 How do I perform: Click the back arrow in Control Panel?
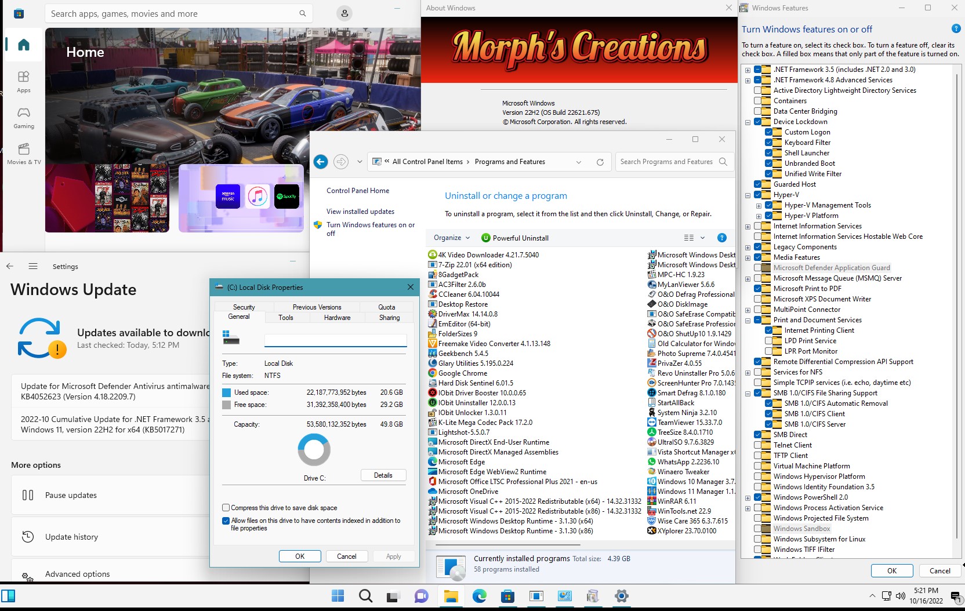click(x=321, y=162)
